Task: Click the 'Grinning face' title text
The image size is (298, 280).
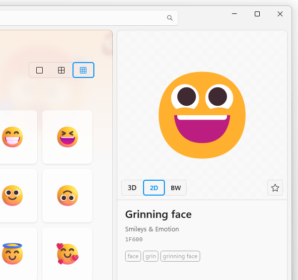Action: click(x=158, y=214)
